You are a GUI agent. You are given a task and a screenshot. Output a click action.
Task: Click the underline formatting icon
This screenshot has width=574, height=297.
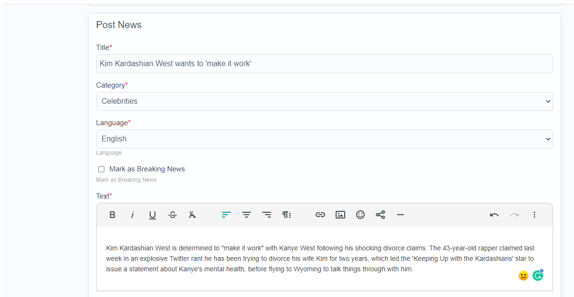point(153,215)
